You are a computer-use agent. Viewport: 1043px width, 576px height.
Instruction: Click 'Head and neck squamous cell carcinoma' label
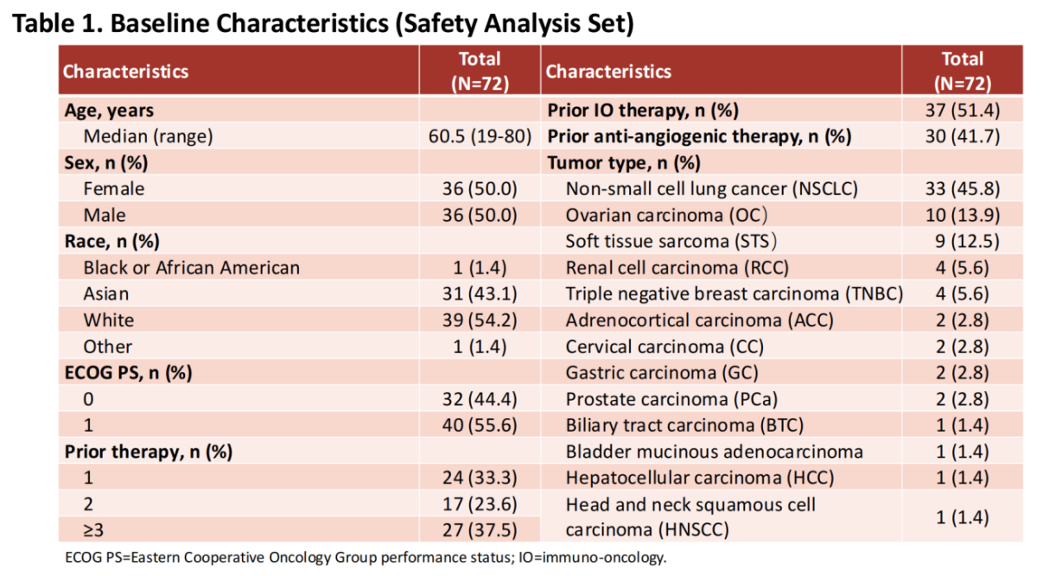(x=690, y=516)
